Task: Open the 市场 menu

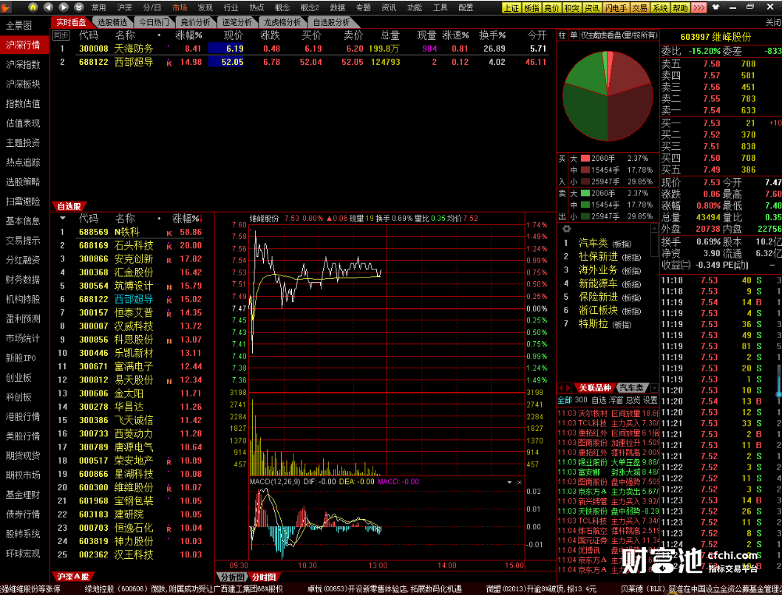Action: coord(180,7)
